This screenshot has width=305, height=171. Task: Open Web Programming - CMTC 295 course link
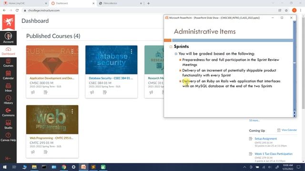coord(51,138)
